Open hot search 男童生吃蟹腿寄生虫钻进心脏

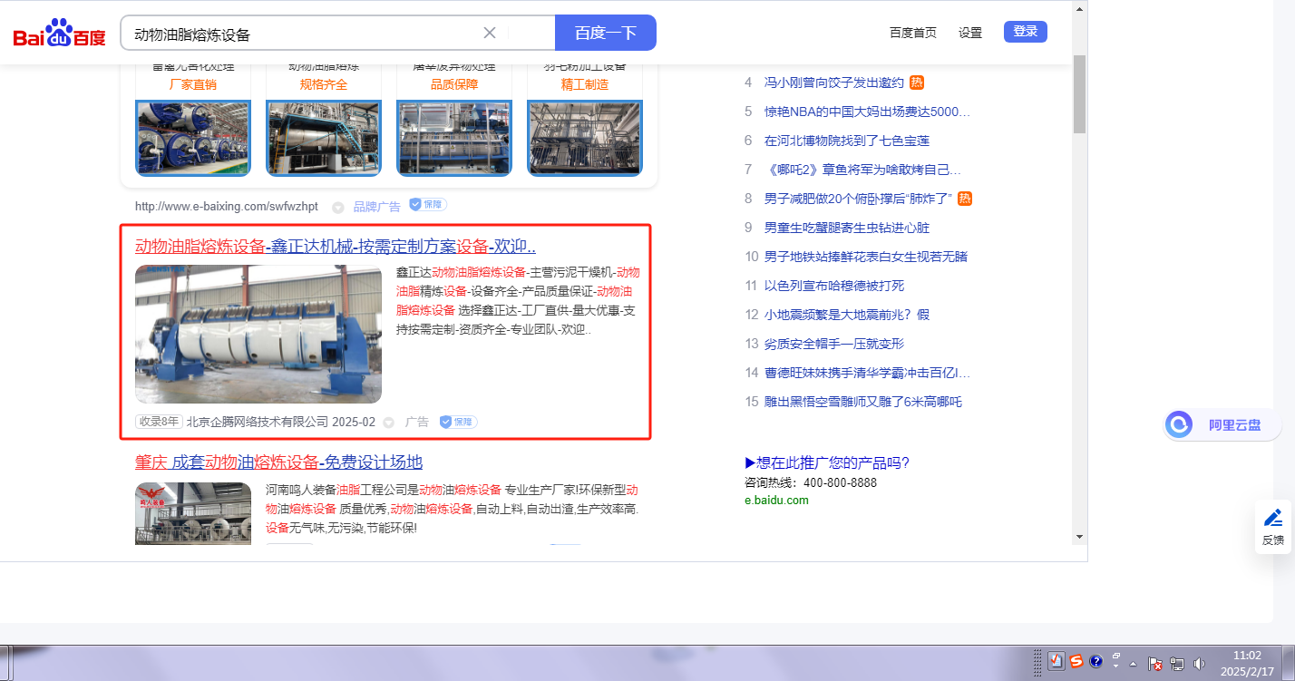pyautogui.click(x=847, y=228)
